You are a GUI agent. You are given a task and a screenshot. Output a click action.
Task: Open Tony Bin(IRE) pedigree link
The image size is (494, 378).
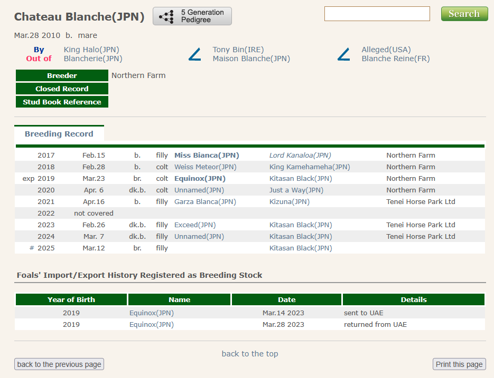pos(238,50)
